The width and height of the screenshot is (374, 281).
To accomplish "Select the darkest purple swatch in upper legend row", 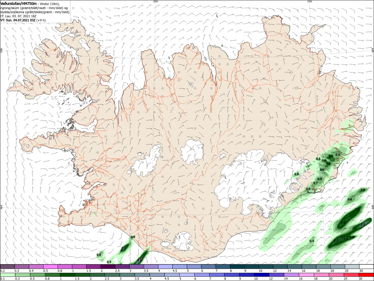I will coord(108,267).
